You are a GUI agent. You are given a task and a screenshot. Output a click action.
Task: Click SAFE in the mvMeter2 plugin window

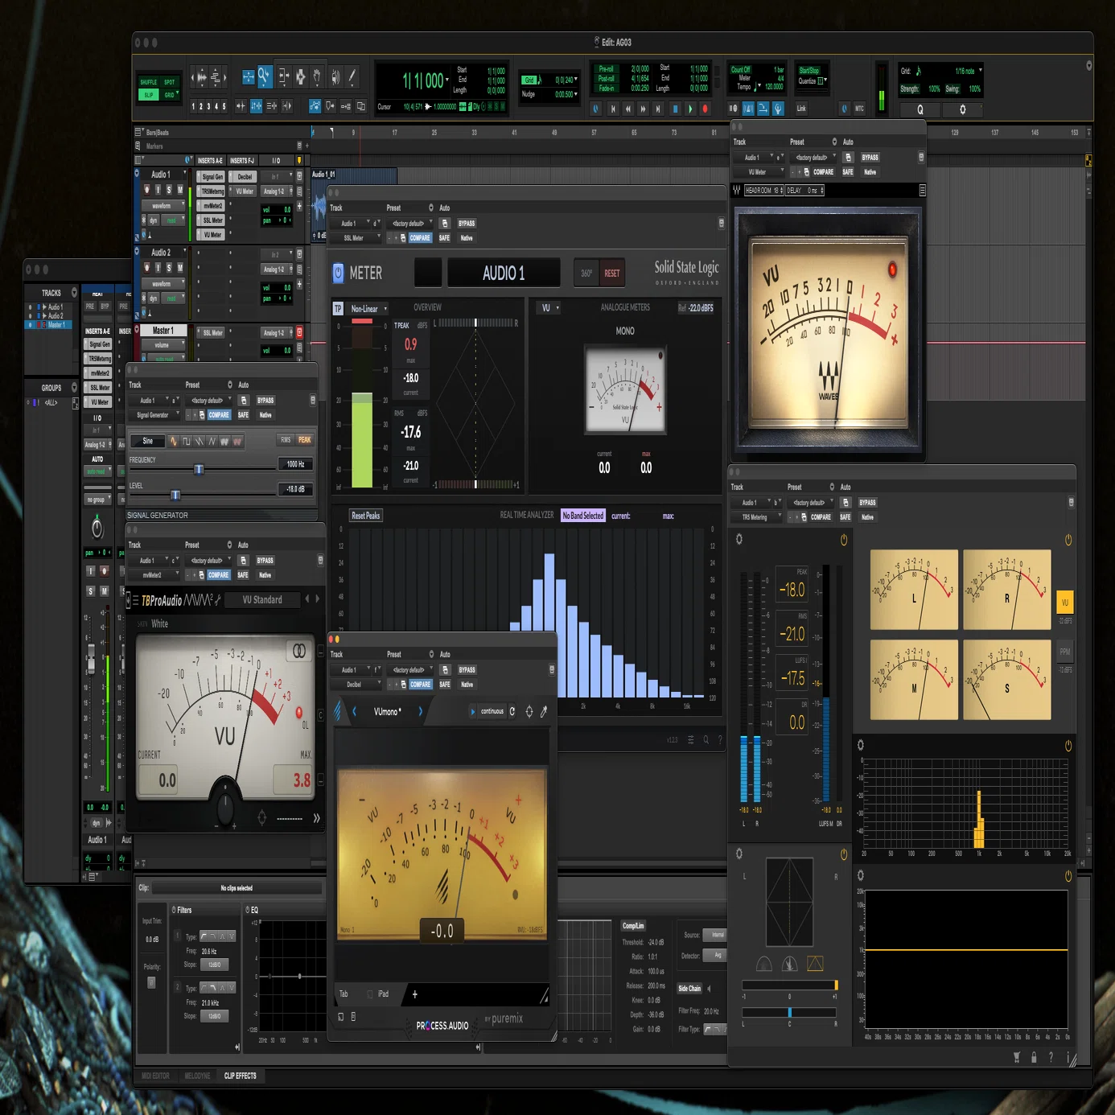coord(243,575)
